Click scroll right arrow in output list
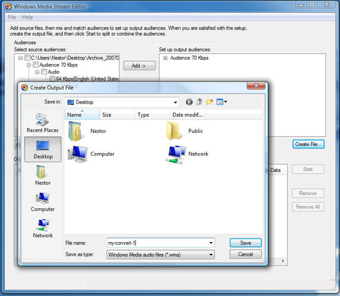Screen dimensions: 340x296 pos(283,261)
